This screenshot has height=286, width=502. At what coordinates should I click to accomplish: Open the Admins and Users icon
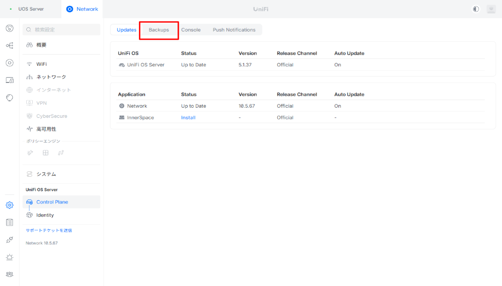[x=10, y=274]
